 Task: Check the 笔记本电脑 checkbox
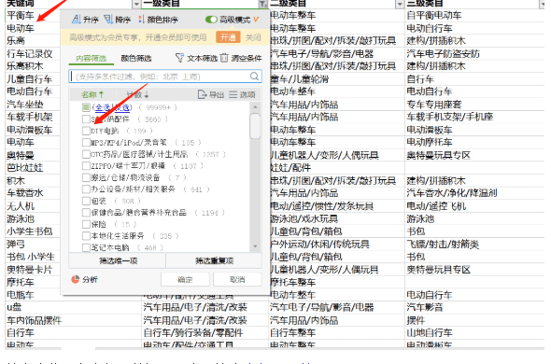click(86, 247)
